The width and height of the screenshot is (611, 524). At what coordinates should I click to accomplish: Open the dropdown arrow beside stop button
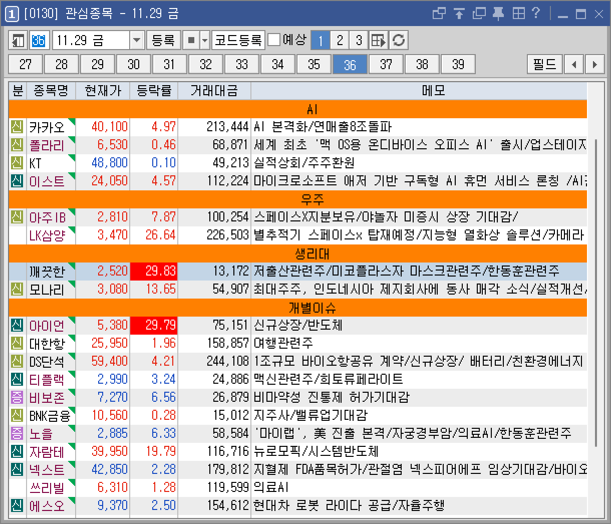point(205,40)
